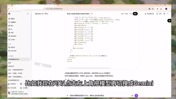Screen dimensions: 176x99
Task: Open the purple browser profile avatar
Action: [166, 9]
